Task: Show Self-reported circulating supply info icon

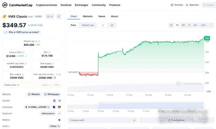Action: coord(57,74)
